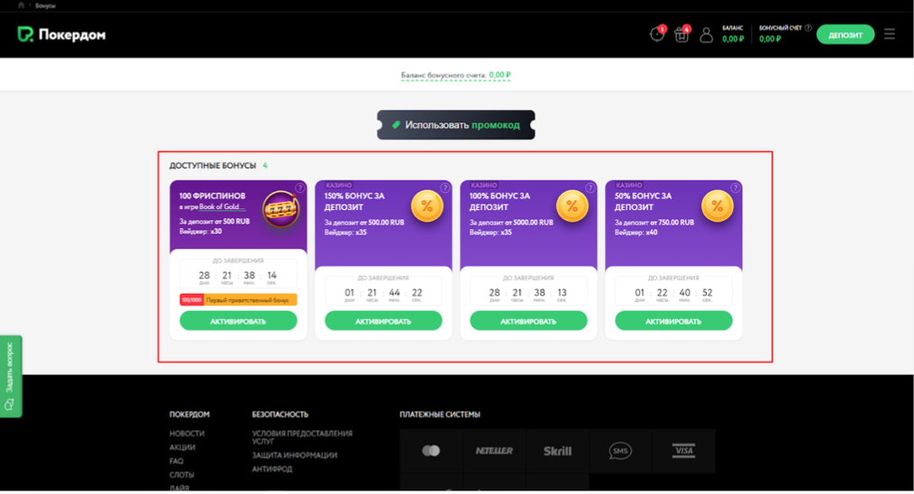Click the Book of Gold game link
Image resolution: width=914 pixels, height=494 pixels.
pyautogui.click(x=222, y=207)
